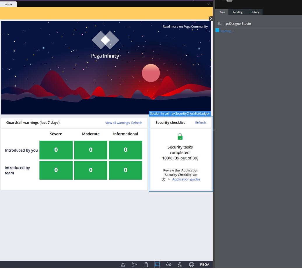Click the Tracer branching icon
The height and width of the screenshot is (269, 302).
click(x=134, y=265)
